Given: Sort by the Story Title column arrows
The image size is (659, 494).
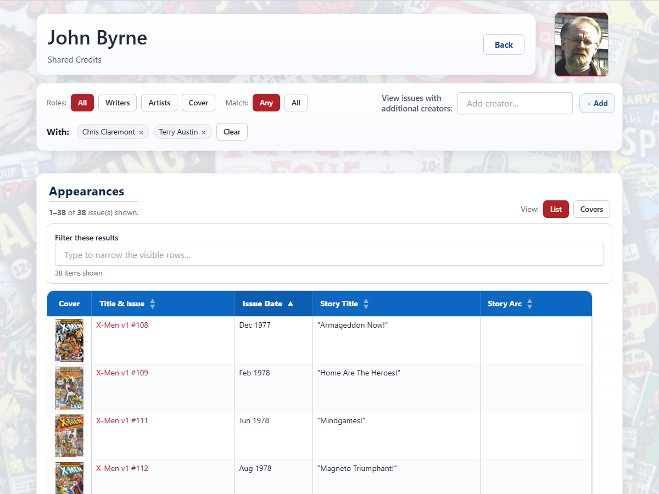Looking at the screenshot, I should point(366,304).
